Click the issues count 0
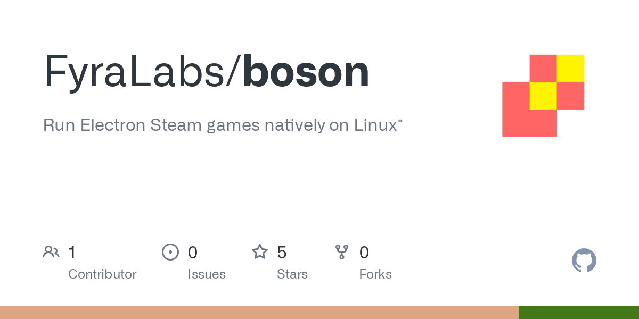 193,252
